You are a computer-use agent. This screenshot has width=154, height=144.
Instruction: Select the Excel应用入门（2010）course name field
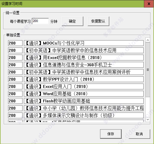coord(84,86)
